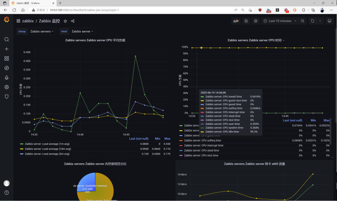The width and height of the screenshot is (337, 201).
Task: Open the Server Admin shield icon
Action: point(7,97)
